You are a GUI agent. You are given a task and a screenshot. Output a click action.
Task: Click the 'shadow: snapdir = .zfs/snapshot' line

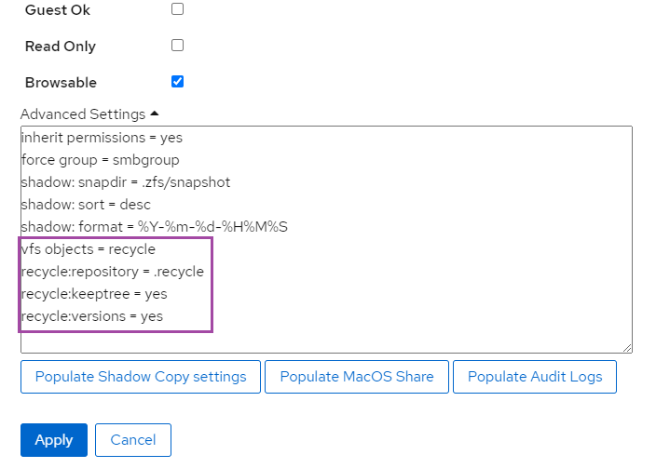[126, 182]
